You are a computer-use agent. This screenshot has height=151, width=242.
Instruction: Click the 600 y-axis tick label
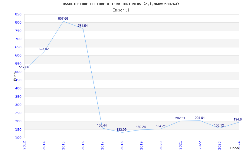[x=18, y=56]
